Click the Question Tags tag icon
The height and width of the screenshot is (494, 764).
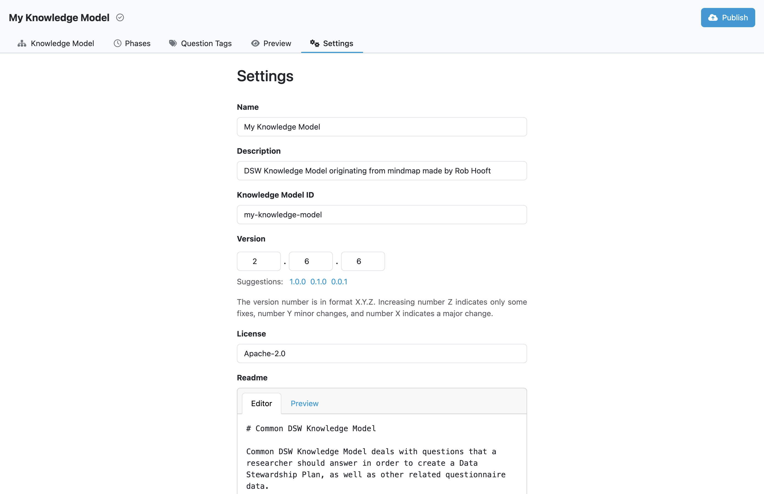pos(173,43)
